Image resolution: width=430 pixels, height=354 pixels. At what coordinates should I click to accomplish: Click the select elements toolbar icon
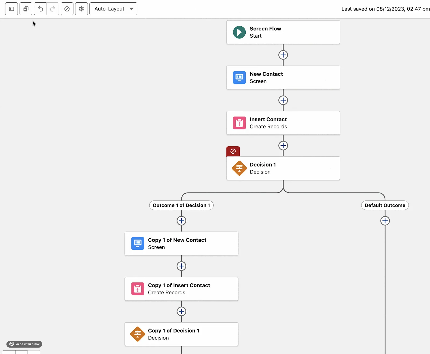pyautogui.click(x=26, y=9)
